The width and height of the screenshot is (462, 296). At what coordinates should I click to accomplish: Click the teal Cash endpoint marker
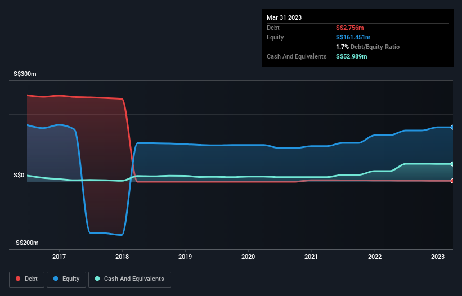[x=452, y=164]
